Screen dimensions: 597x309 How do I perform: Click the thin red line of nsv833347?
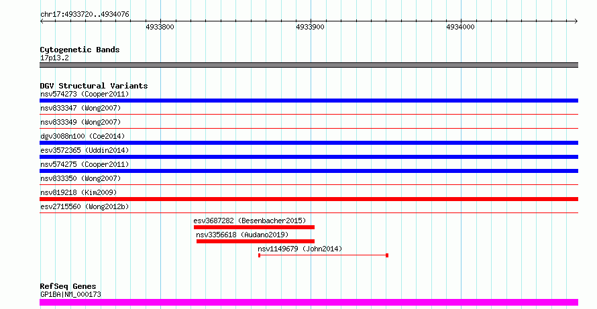tap(309, 114)
